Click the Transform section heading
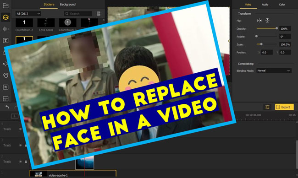298x178 pixels. 245,14
